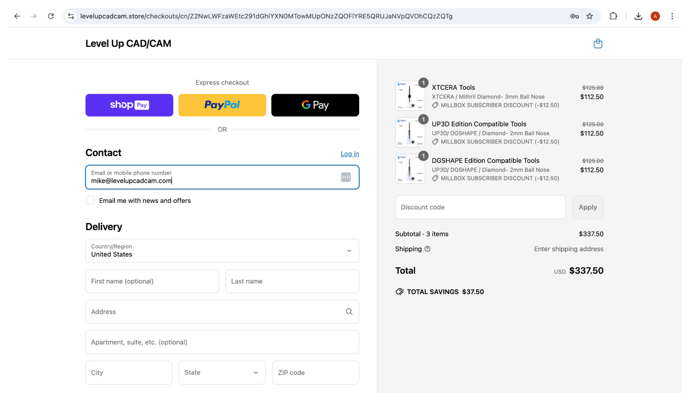The width and height of the screenshot is (696, 393).
Task: Click the UP3D Edition product thumbnail
Action: 410,132
